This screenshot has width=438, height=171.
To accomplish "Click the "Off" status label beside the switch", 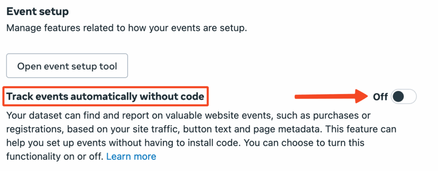I will [x=380, y=97].
